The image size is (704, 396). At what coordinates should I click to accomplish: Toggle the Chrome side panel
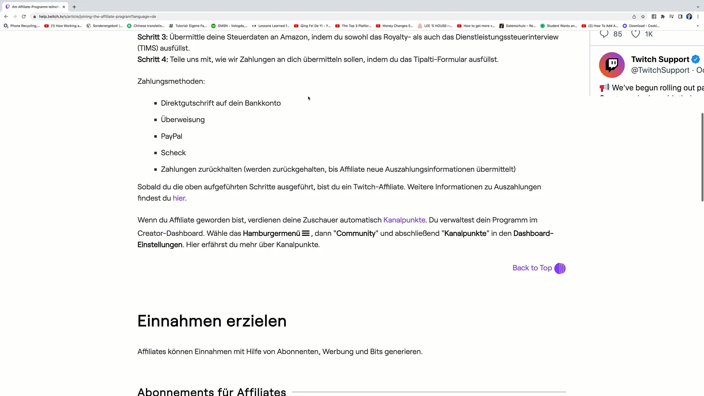680,16
